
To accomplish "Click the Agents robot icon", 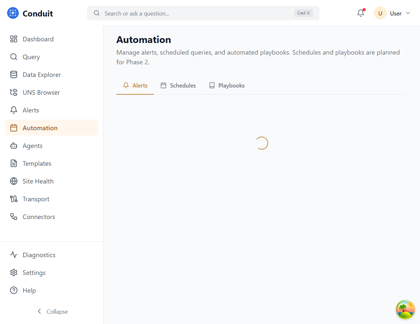I will click(14, 146).
